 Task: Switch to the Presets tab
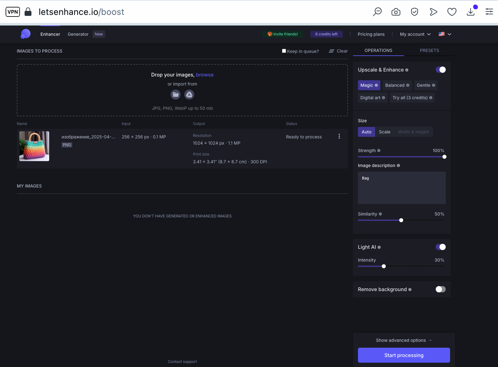click(x=429, y=50)
